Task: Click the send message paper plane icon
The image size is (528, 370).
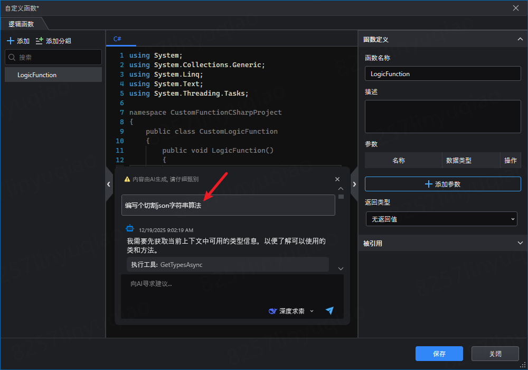Action: 329,311
